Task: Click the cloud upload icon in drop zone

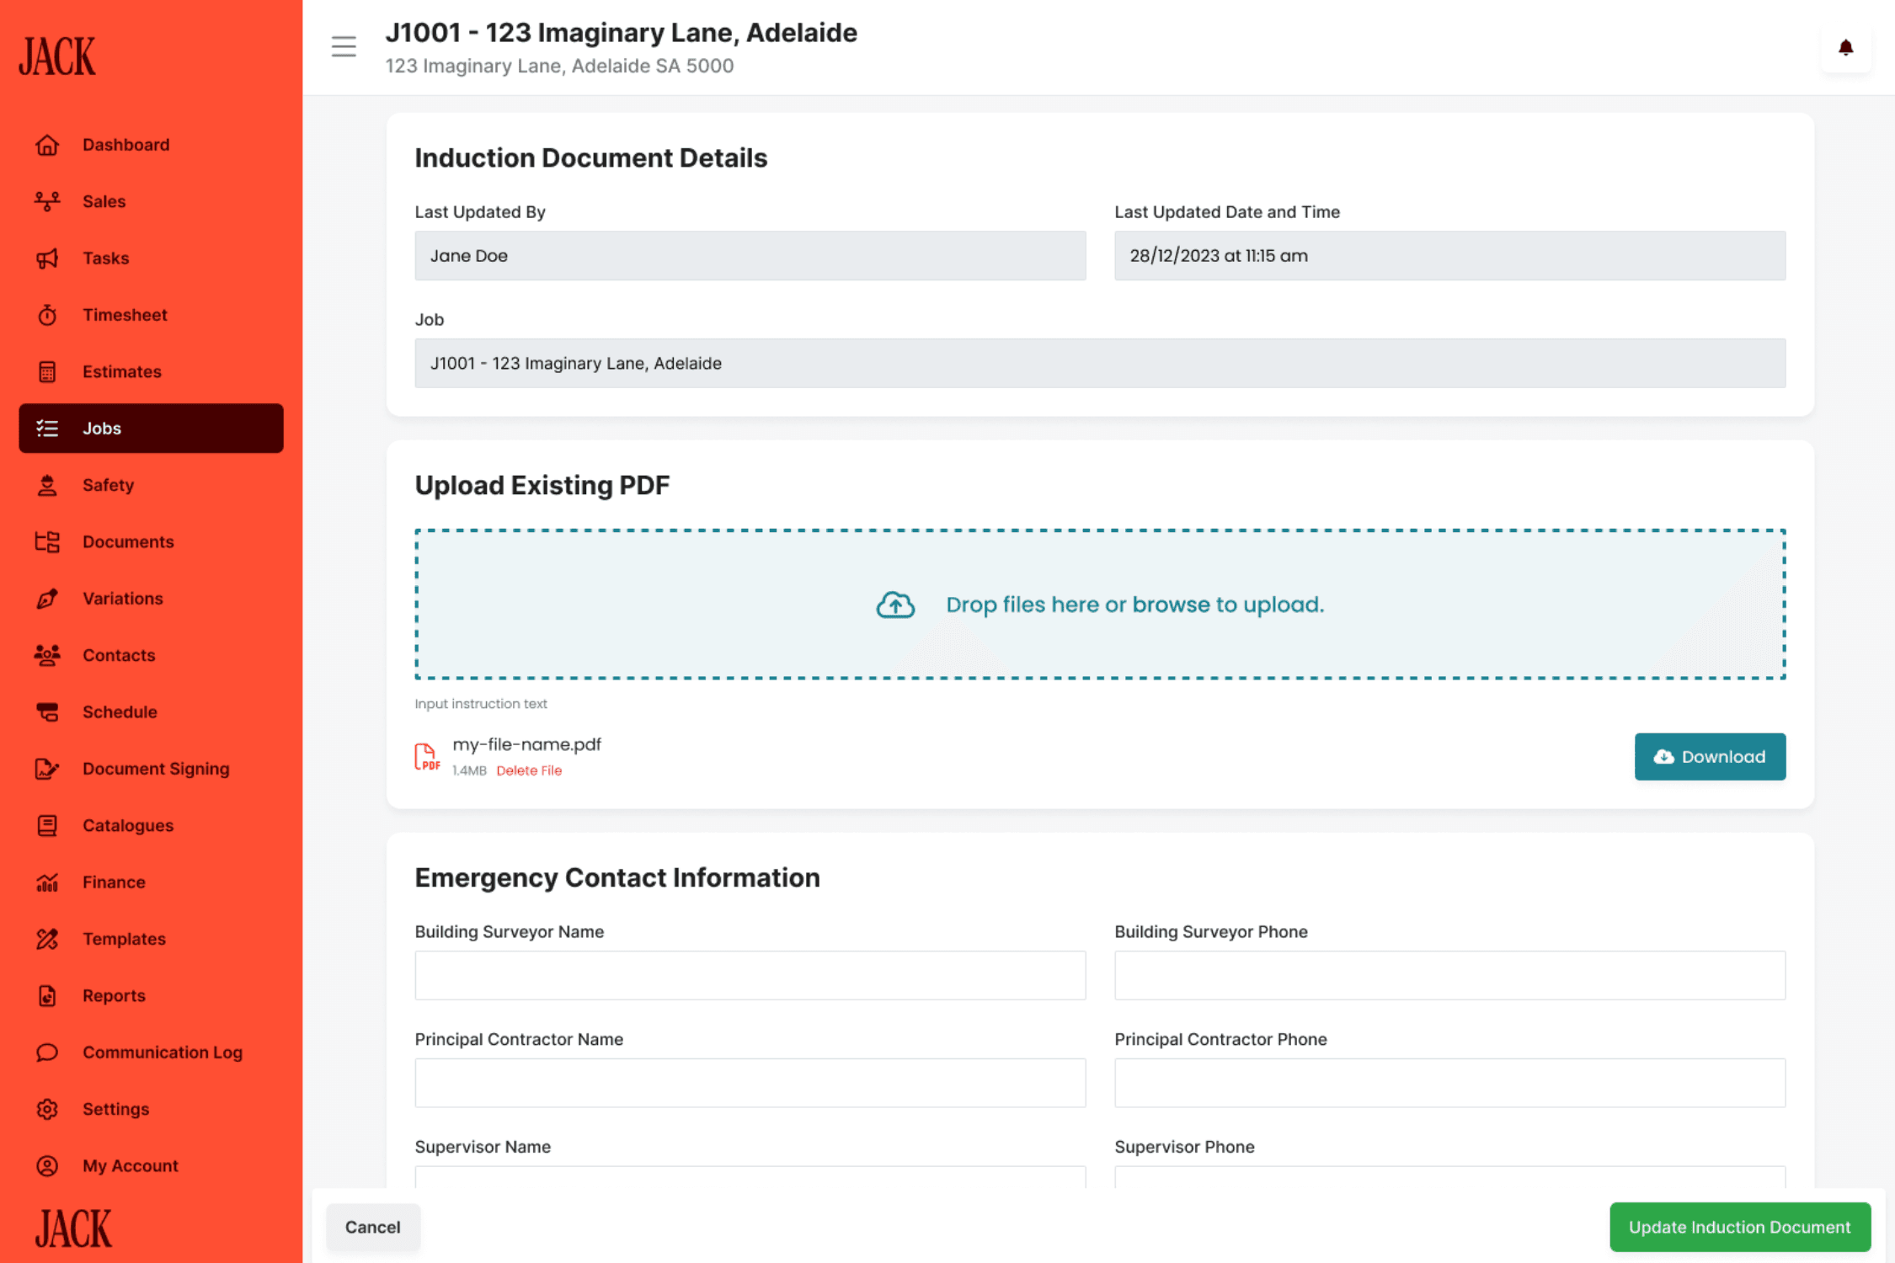Action: [894, 605]
